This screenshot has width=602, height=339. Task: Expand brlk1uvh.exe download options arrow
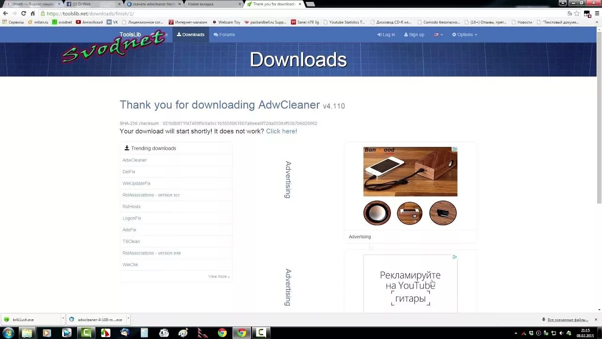(63, 320)
